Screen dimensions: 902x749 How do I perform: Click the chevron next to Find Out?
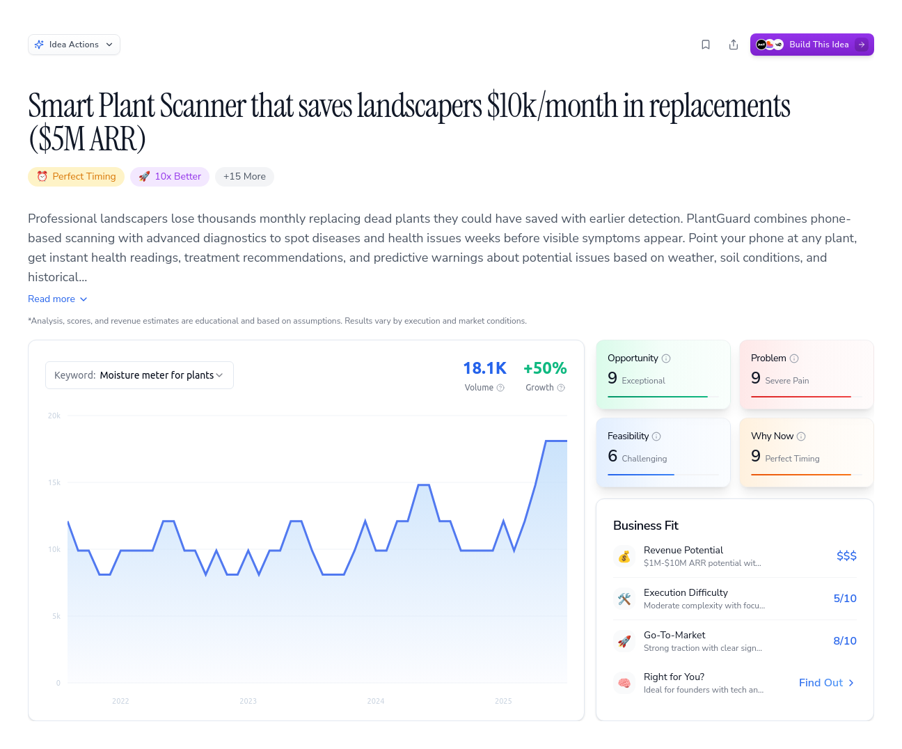point(851,683)
